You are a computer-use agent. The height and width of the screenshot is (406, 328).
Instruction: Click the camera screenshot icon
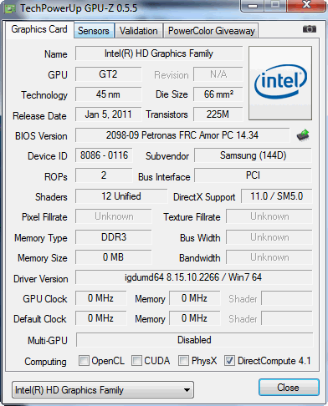click(x=310, y=29)
